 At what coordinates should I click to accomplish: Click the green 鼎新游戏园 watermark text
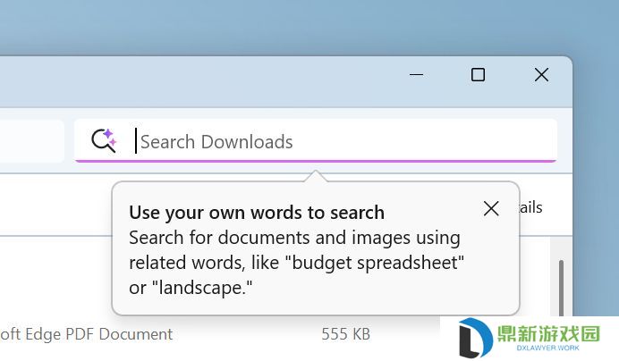pyautogui.click(x=548, y=334)
